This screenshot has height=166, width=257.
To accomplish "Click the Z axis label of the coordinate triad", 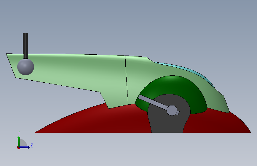I will tap(32, 145).
